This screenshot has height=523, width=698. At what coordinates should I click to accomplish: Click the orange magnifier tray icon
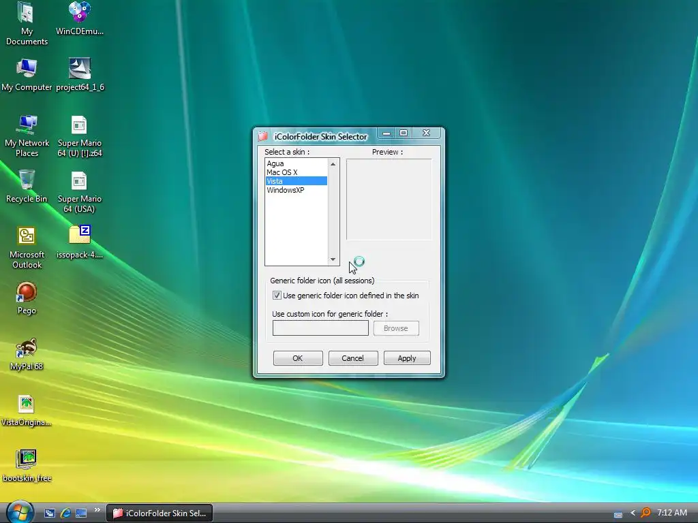[x=646, y=513]
